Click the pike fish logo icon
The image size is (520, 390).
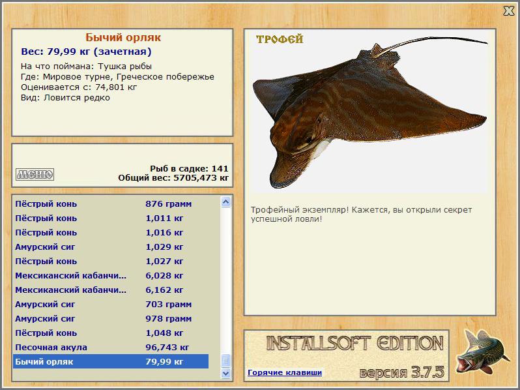click(482, 352)
